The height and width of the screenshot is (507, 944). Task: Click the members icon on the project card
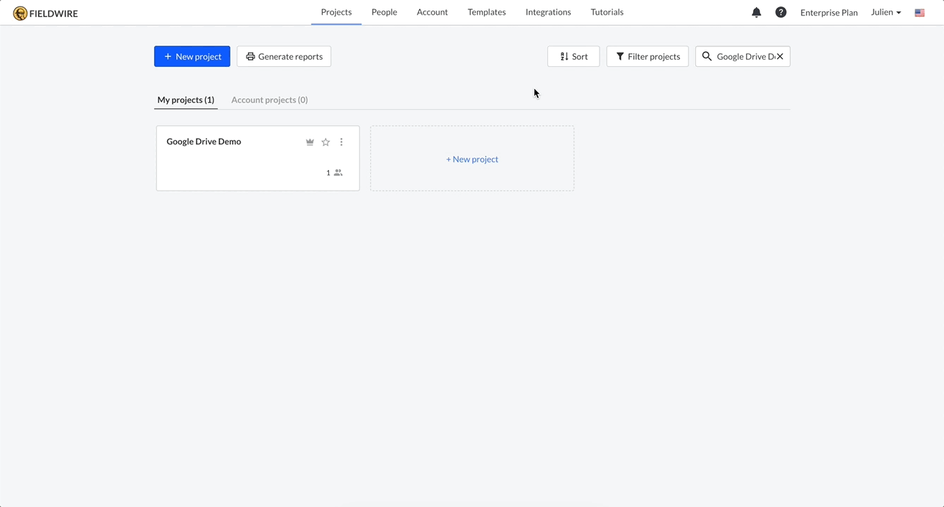point(338,173)
